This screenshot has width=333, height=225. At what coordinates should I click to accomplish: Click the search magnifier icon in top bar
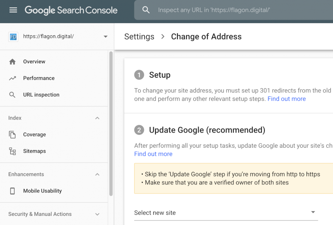tap(146, 10)
